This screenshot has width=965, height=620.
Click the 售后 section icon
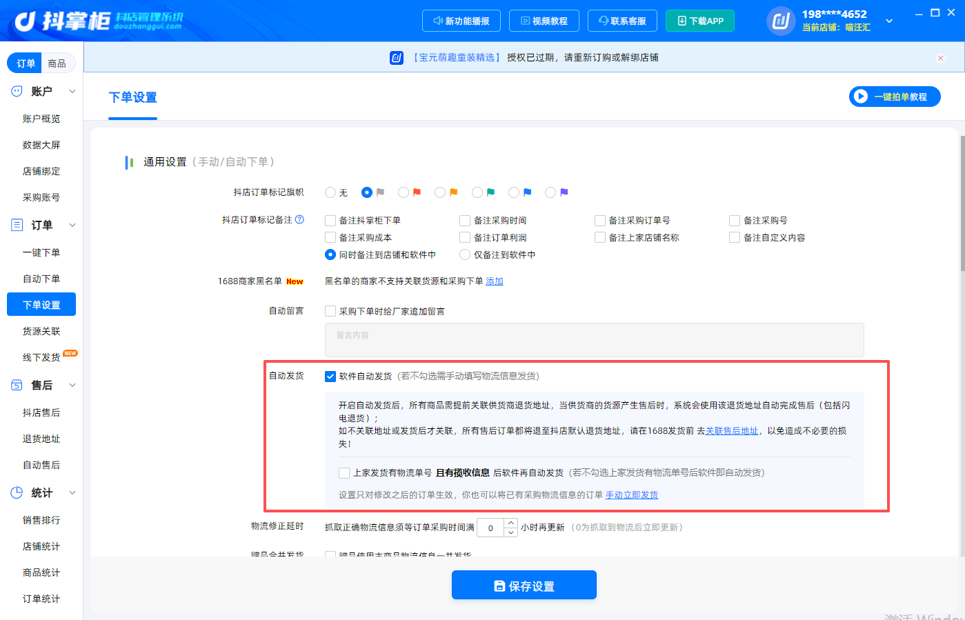(17, 385)
